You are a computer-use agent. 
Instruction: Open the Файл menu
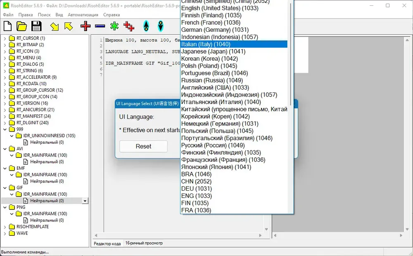tap(8, 15)
